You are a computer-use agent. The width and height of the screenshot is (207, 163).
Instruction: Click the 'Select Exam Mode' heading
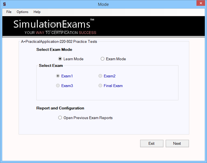pos(54,49)
